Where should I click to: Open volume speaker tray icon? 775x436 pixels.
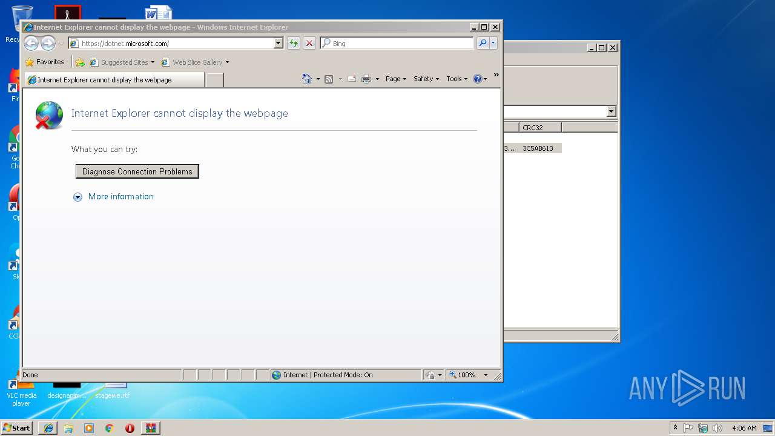(717, 428)
